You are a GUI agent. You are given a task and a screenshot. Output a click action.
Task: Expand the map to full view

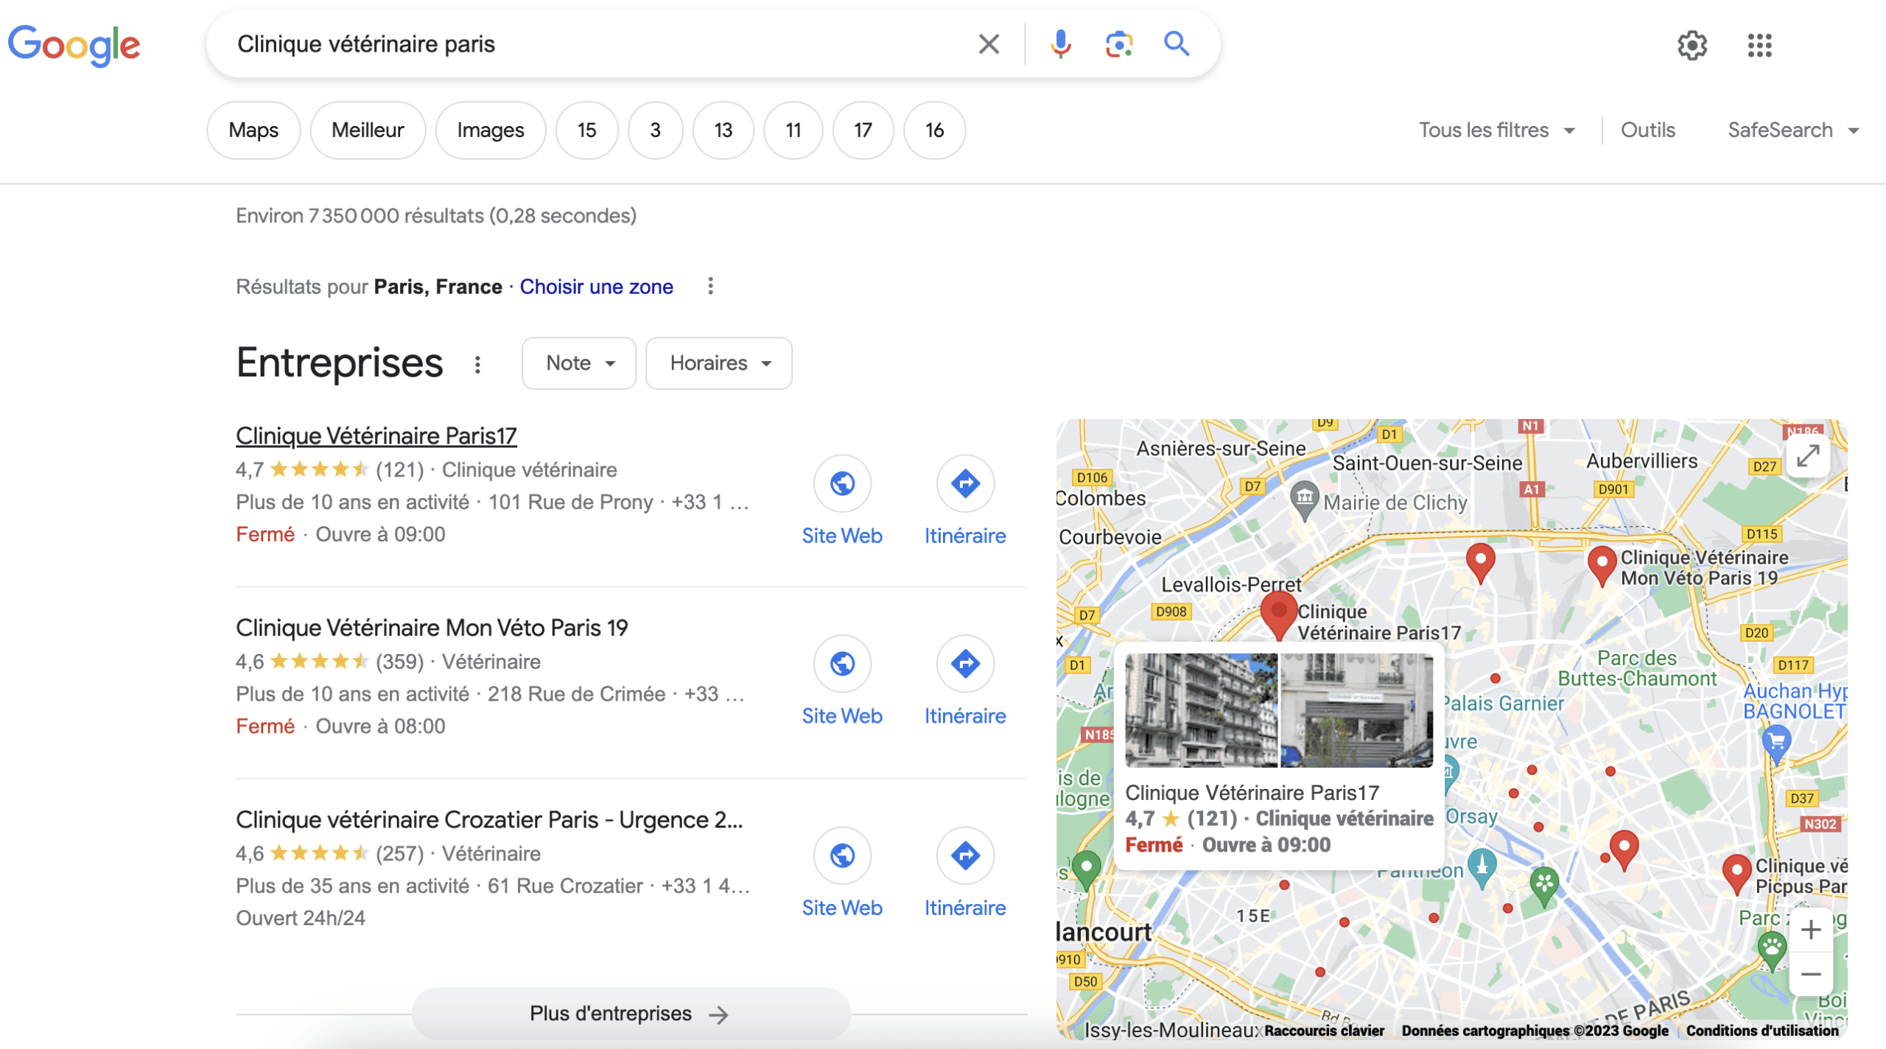point(1808,456)
